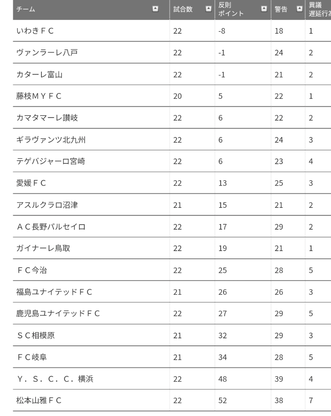Click ギラヴァンツ北九州 team name

point(51,140)
